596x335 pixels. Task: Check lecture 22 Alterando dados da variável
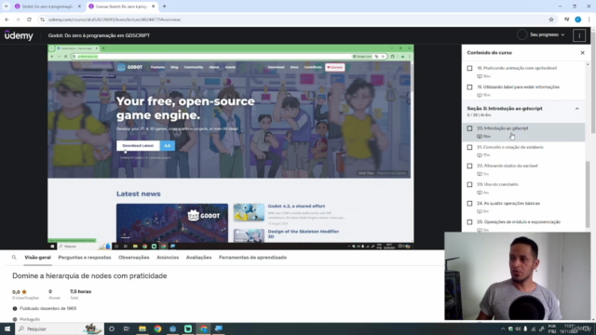(x=469, y=166)
